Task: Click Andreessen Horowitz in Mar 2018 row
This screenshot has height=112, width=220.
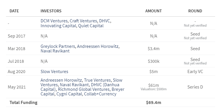Action: (x=98, y=46)
